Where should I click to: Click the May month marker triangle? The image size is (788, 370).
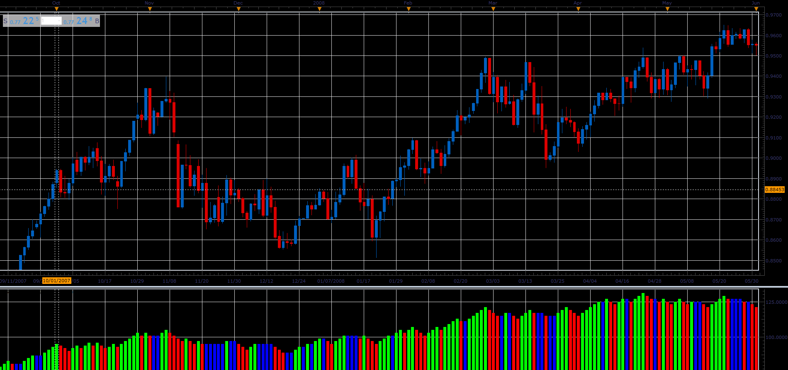tap(667, 9)
